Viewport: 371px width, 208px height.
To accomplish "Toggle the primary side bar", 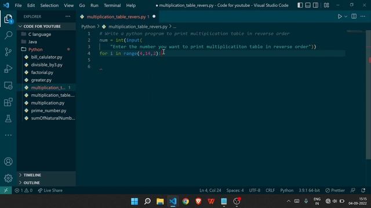I will [x=300, y=5].
